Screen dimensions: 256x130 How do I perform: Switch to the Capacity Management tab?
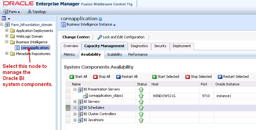coord(104,46)
